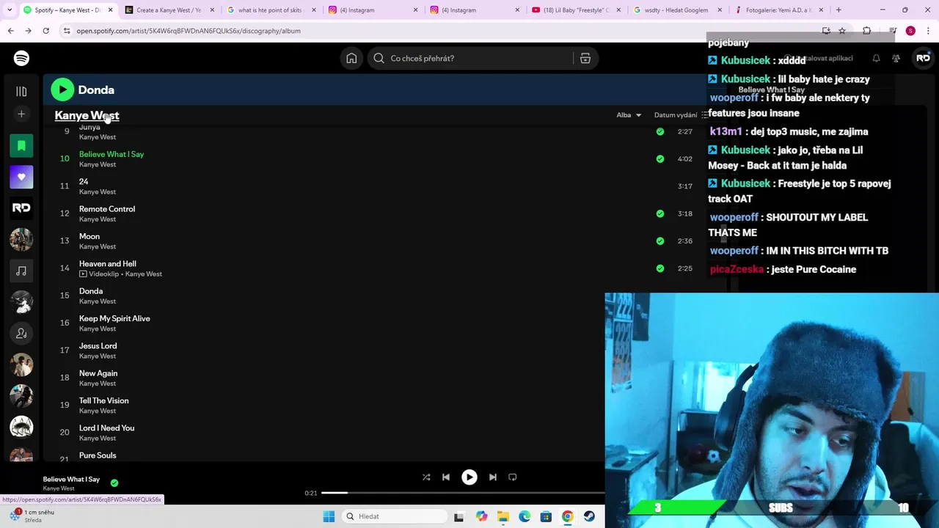
Task: Go to Spotify Home via house icon
Action: (351, 59)
